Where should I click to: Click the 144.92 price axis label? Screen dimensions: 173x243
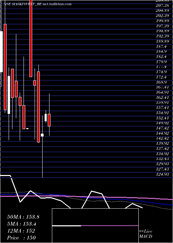click(x=163, y=133)
